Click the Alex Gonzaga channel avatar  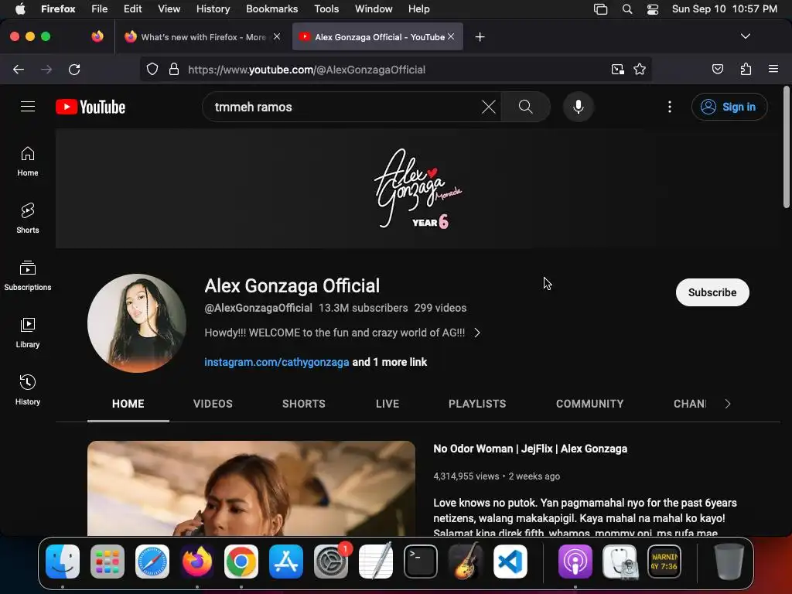coord(137,323)
